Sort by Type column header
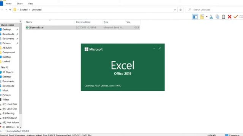 point(106,22)
